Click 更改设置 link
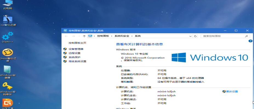This screenshot has width=254, height=109. pyautogui.click(x=232, y=92)
